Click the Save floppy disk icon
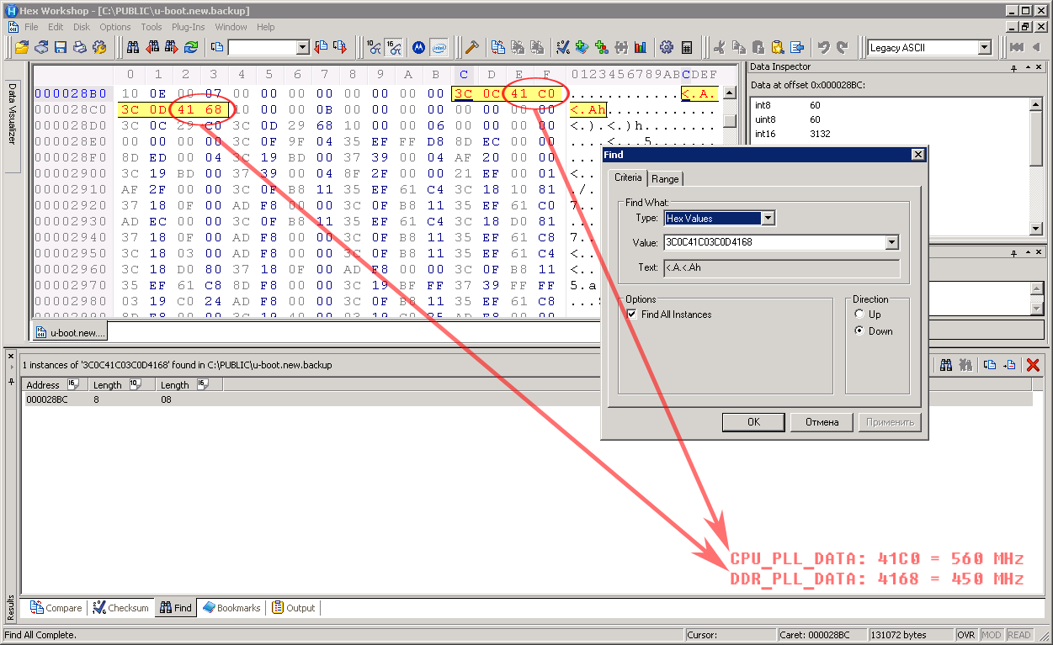Screen dimensions: 1053x645 click(61, 48)
